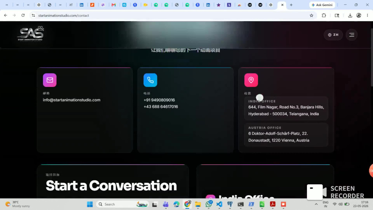View site information icon in address bar
Screen dimensions: 373x210
[33, 15]
